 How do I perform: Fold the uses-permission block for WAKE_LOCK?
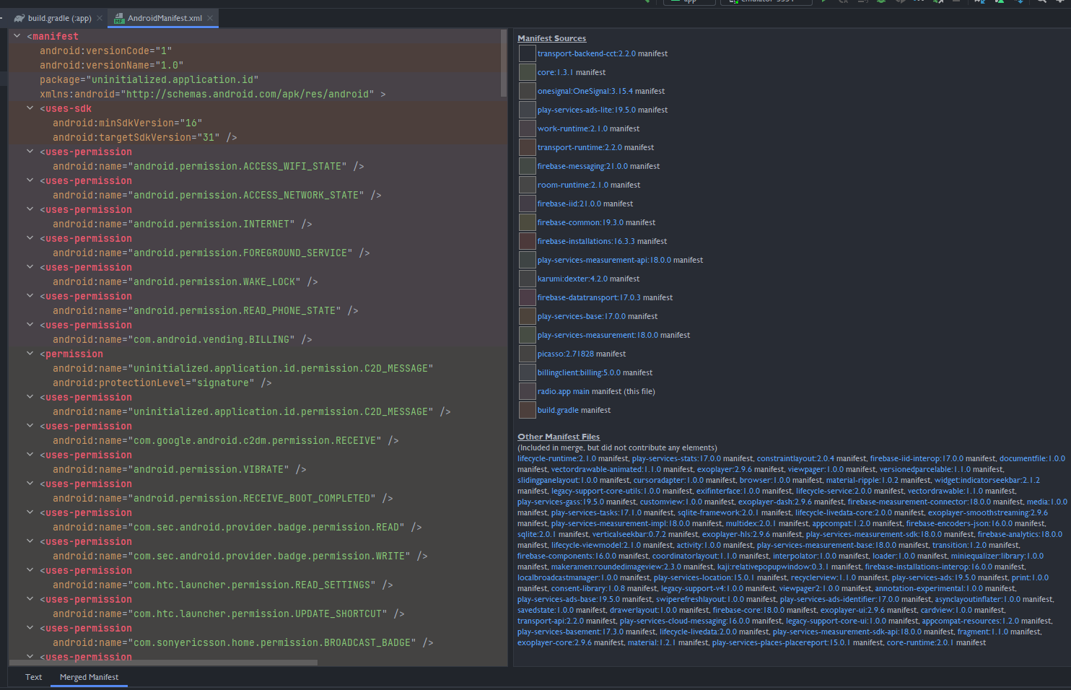[x=30, y=266]
